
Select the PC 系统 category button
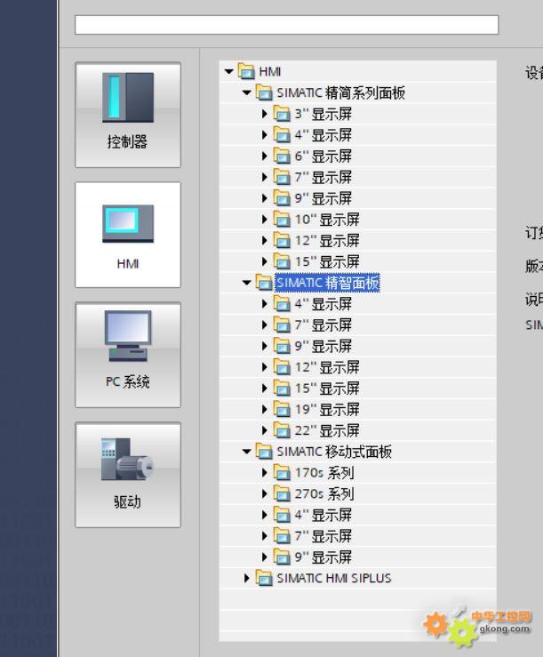[x=128, y=355]
